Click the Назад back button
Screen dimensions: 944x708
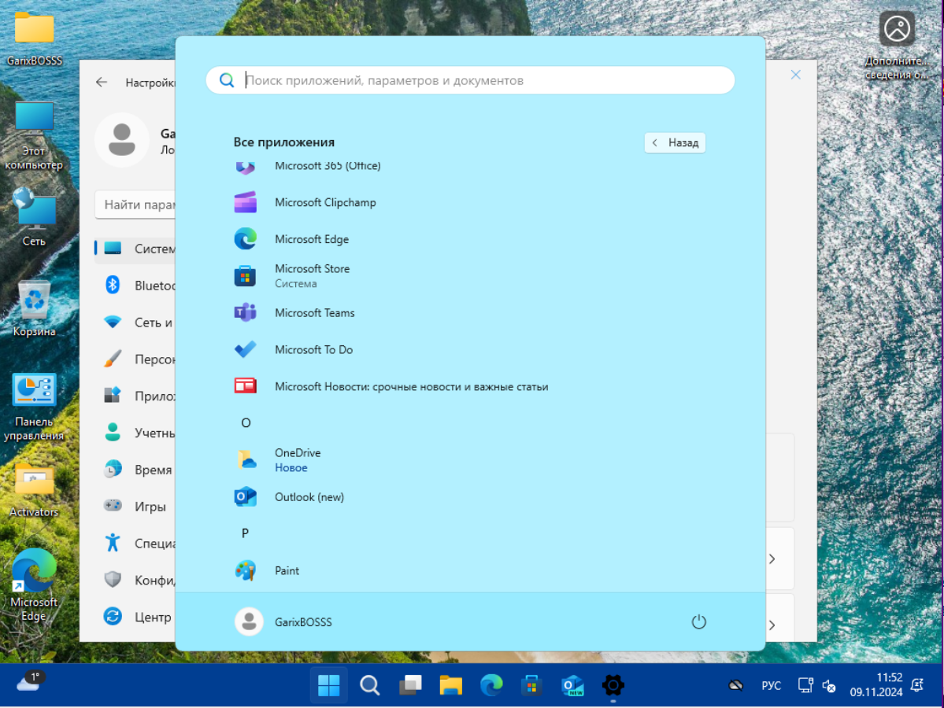coord(675,143)
